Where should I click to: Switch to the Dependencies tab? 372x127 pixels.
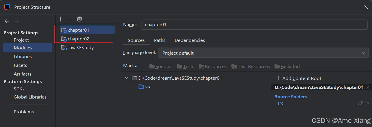click(190, 40)
